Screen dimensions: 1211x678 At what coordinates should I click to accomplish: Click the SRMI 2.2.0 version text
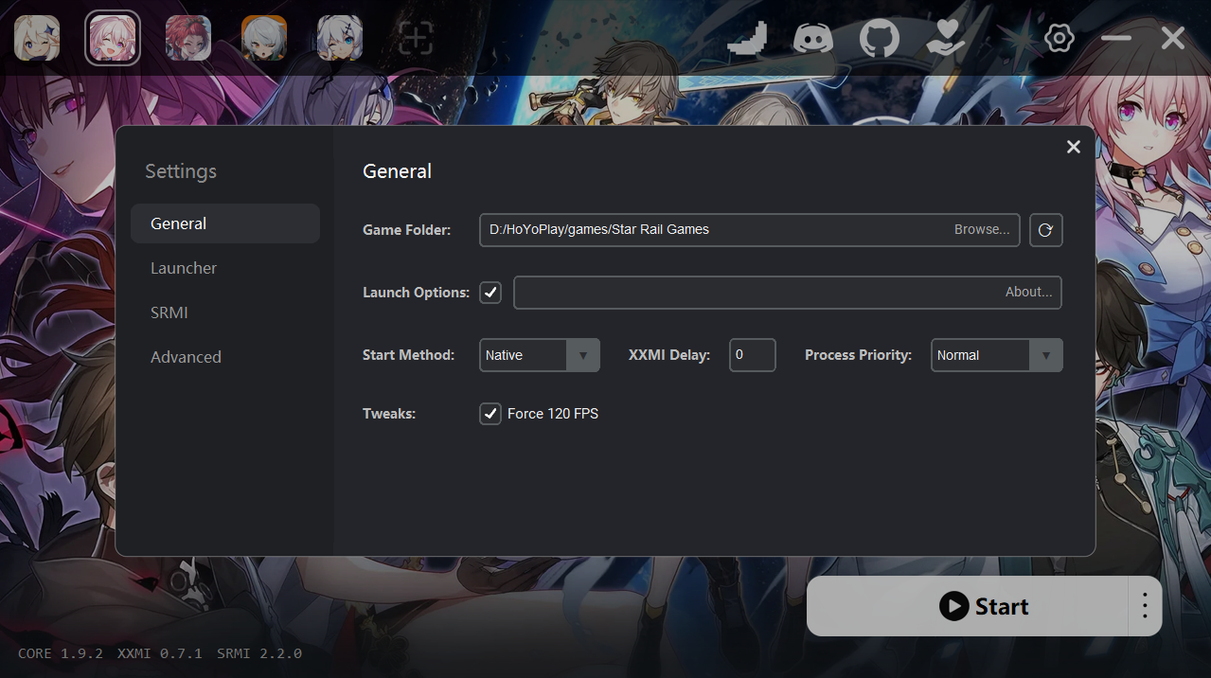click(x=259, y=653)
